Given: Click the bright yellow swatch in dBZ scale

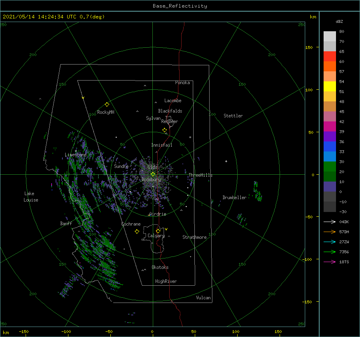Looking at the screenshot, I should click(330, 87).
